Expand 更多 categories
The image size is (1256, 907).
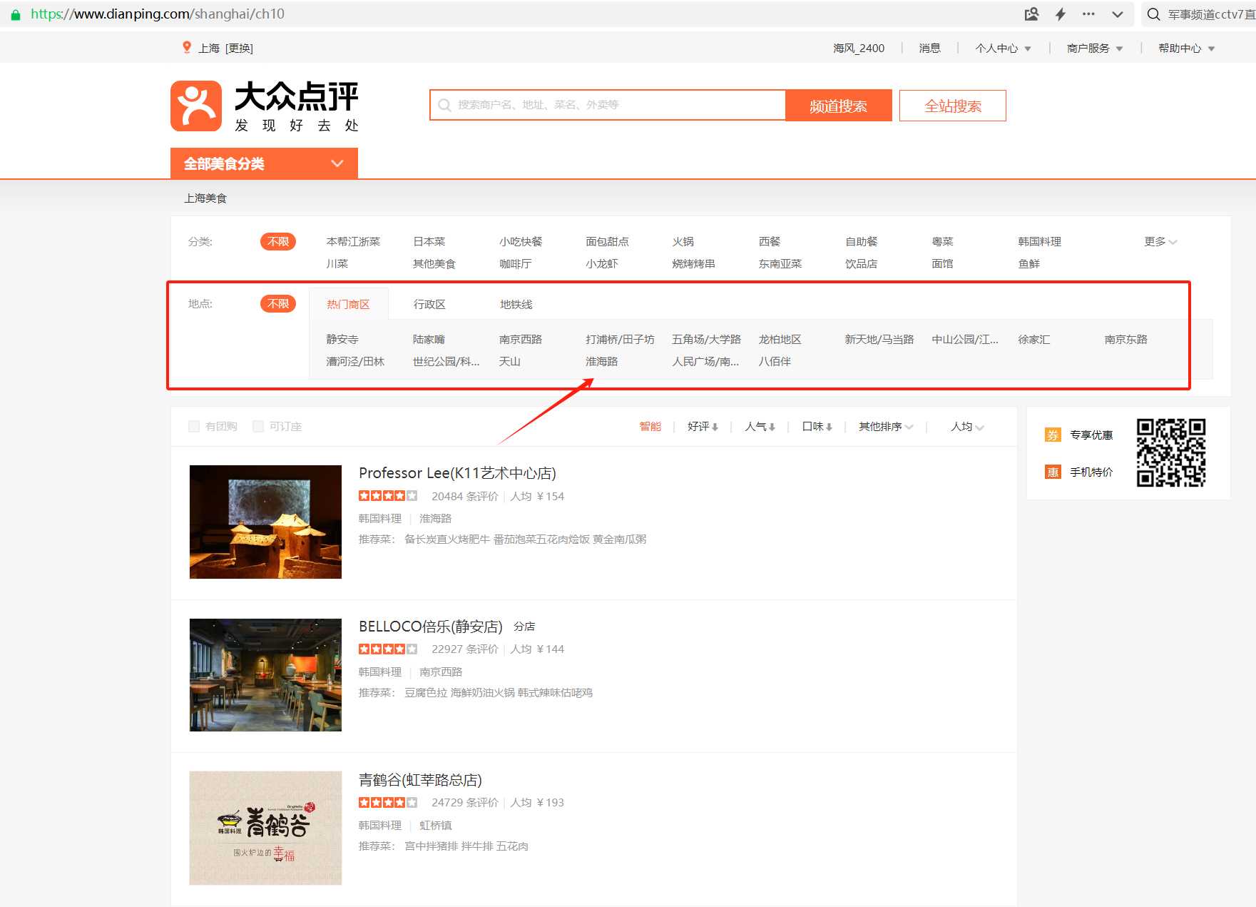coord(1160,241)
